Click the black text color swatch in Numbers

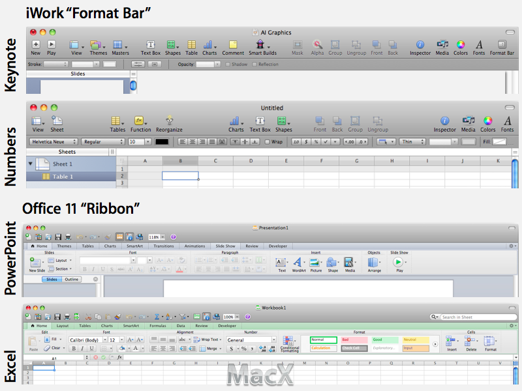click(x=161, y=141)
